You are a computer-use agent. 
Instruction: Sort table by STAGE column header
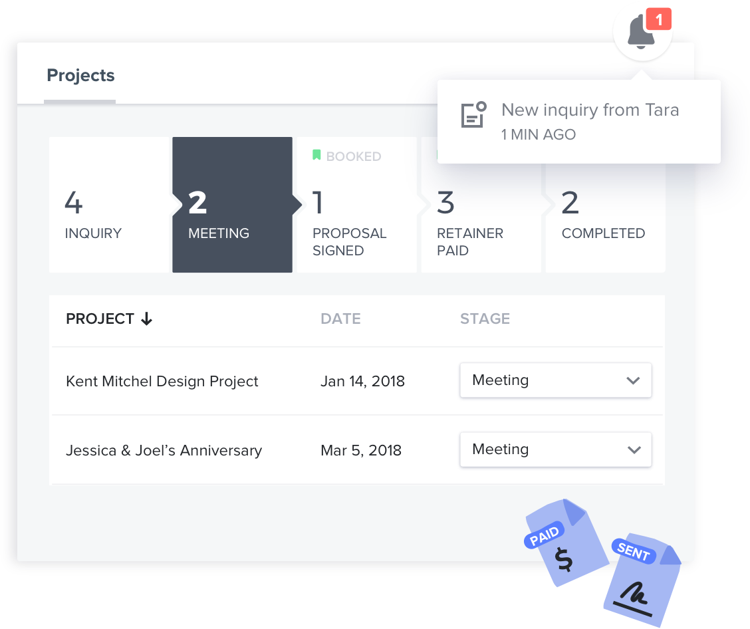tap(485, 318)
